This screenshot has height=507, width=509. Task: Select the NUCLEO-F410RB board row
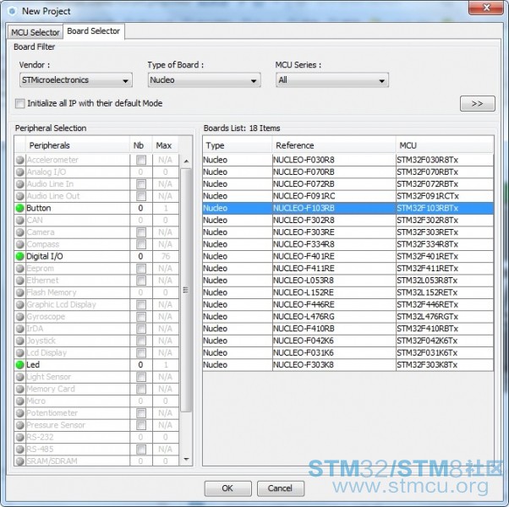pos(348,329)
